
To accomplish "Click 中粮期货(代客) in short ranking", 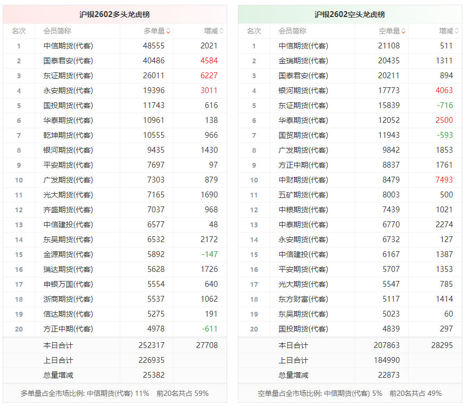I will [x=303, y=210].
